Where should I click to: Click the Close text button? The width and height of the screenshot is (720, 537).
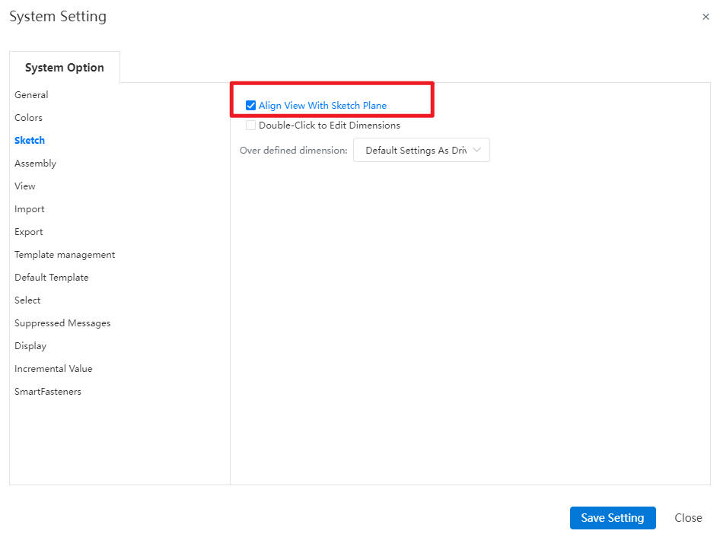click(688, 518)
